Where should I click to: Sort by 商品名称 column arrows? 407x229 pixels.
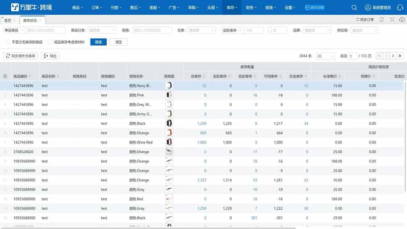click(58, 76)
